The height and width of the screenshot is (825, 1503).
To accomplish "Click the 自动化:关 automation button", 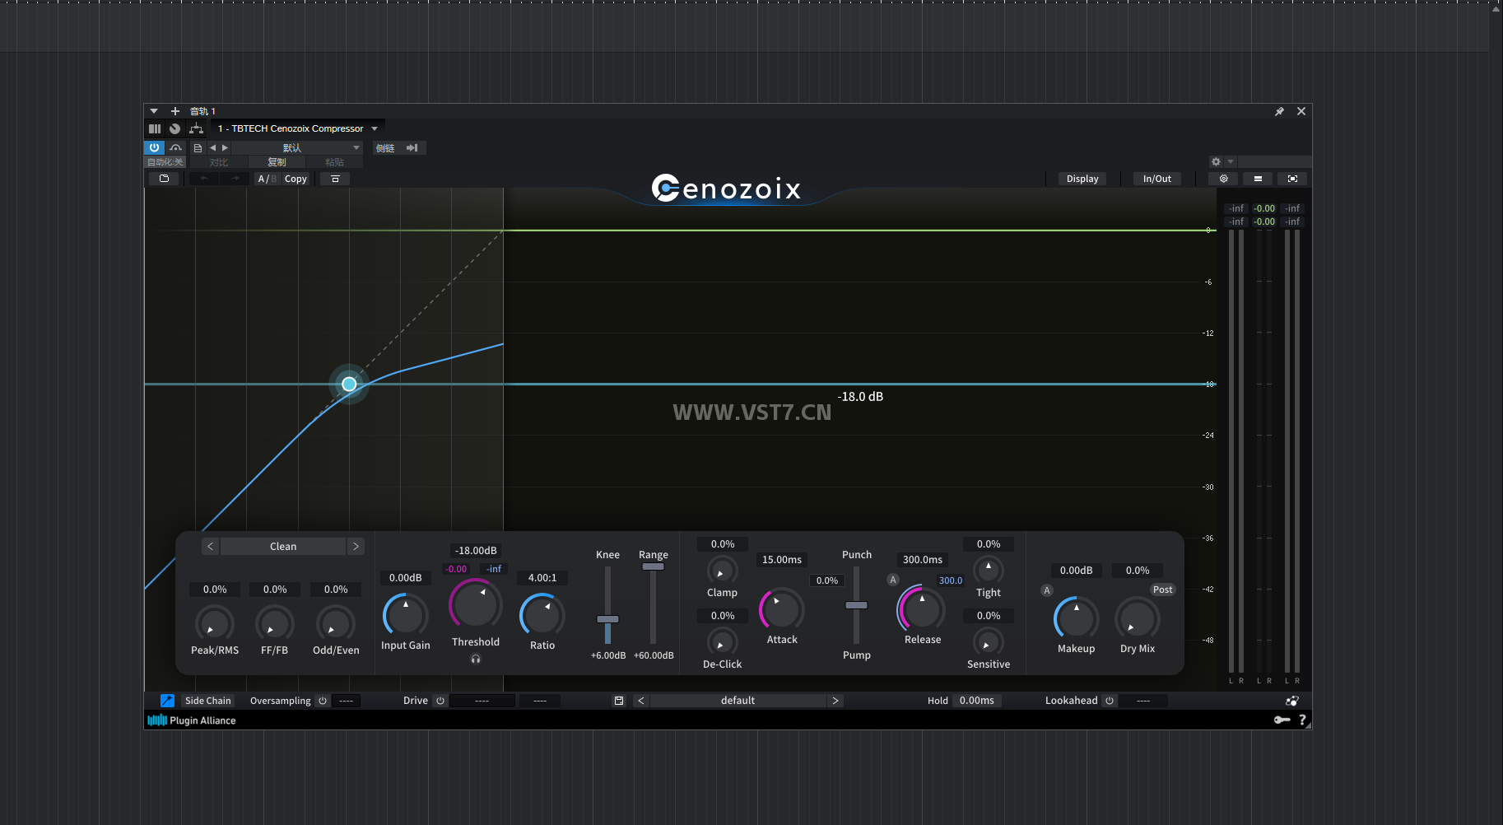I will pos(165,162).
